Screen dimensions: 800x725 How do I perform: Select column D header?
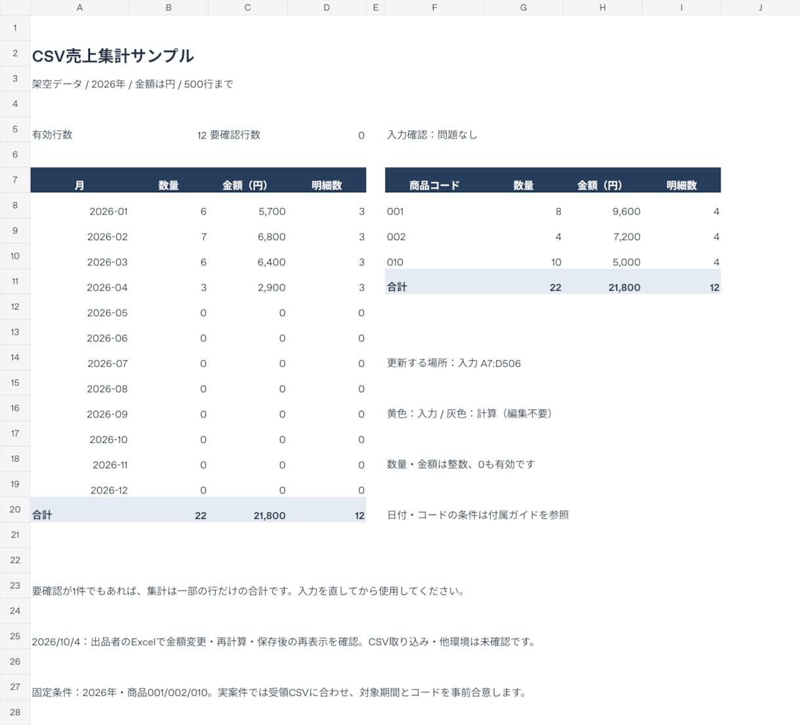pyautogui.click(x=327, y=7)
